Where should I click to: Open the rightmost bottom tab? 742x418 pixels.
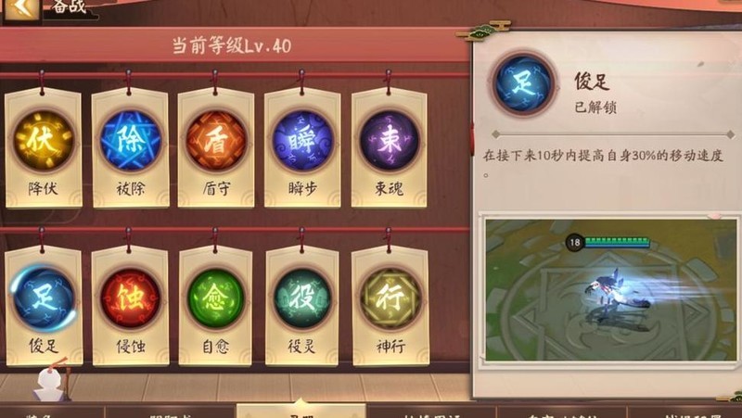tap(684, 412)
